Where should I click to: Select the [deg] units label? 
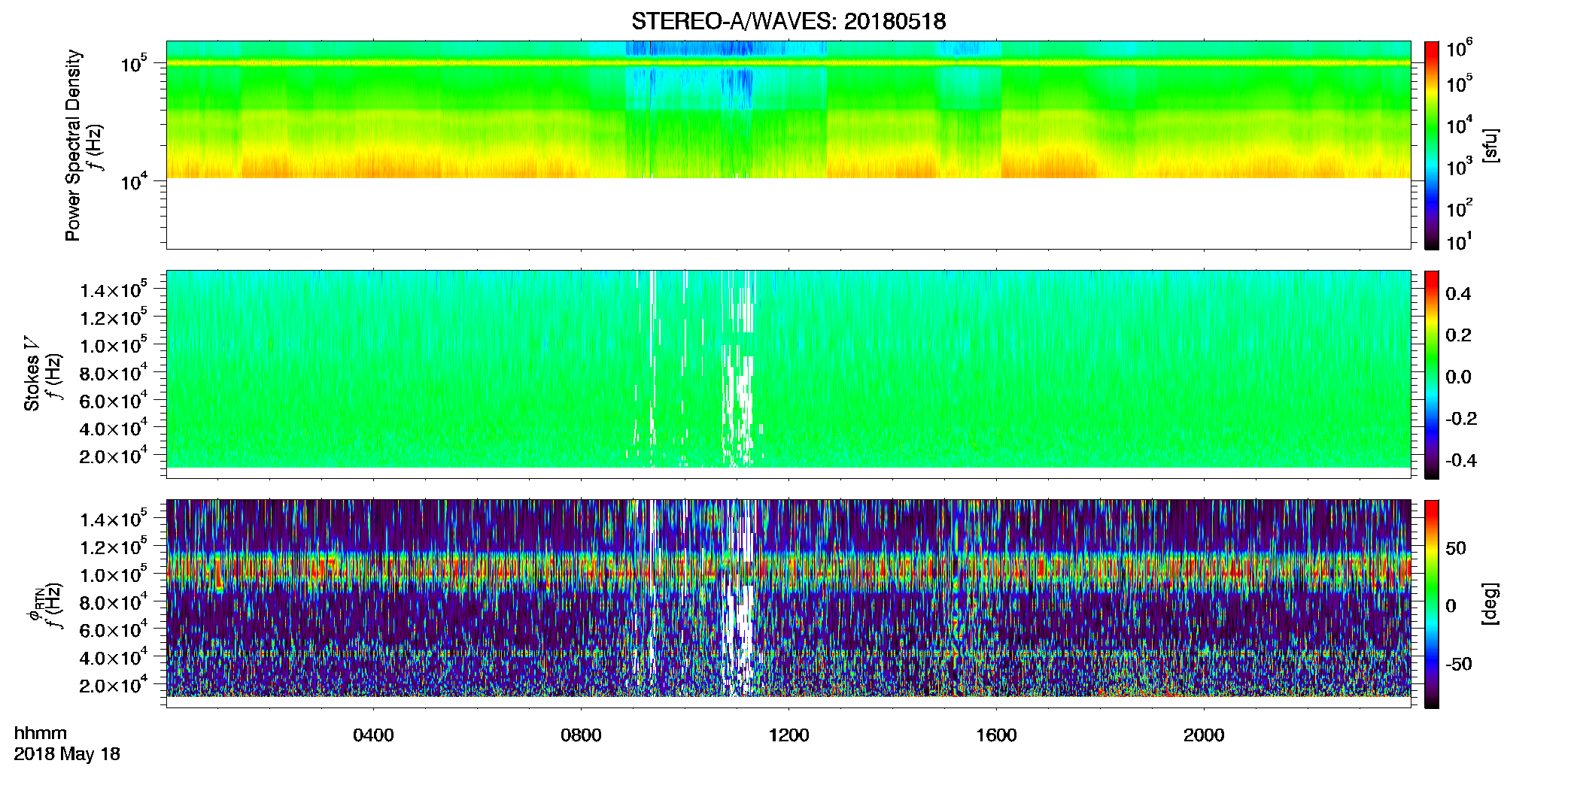click(1490, 604)
